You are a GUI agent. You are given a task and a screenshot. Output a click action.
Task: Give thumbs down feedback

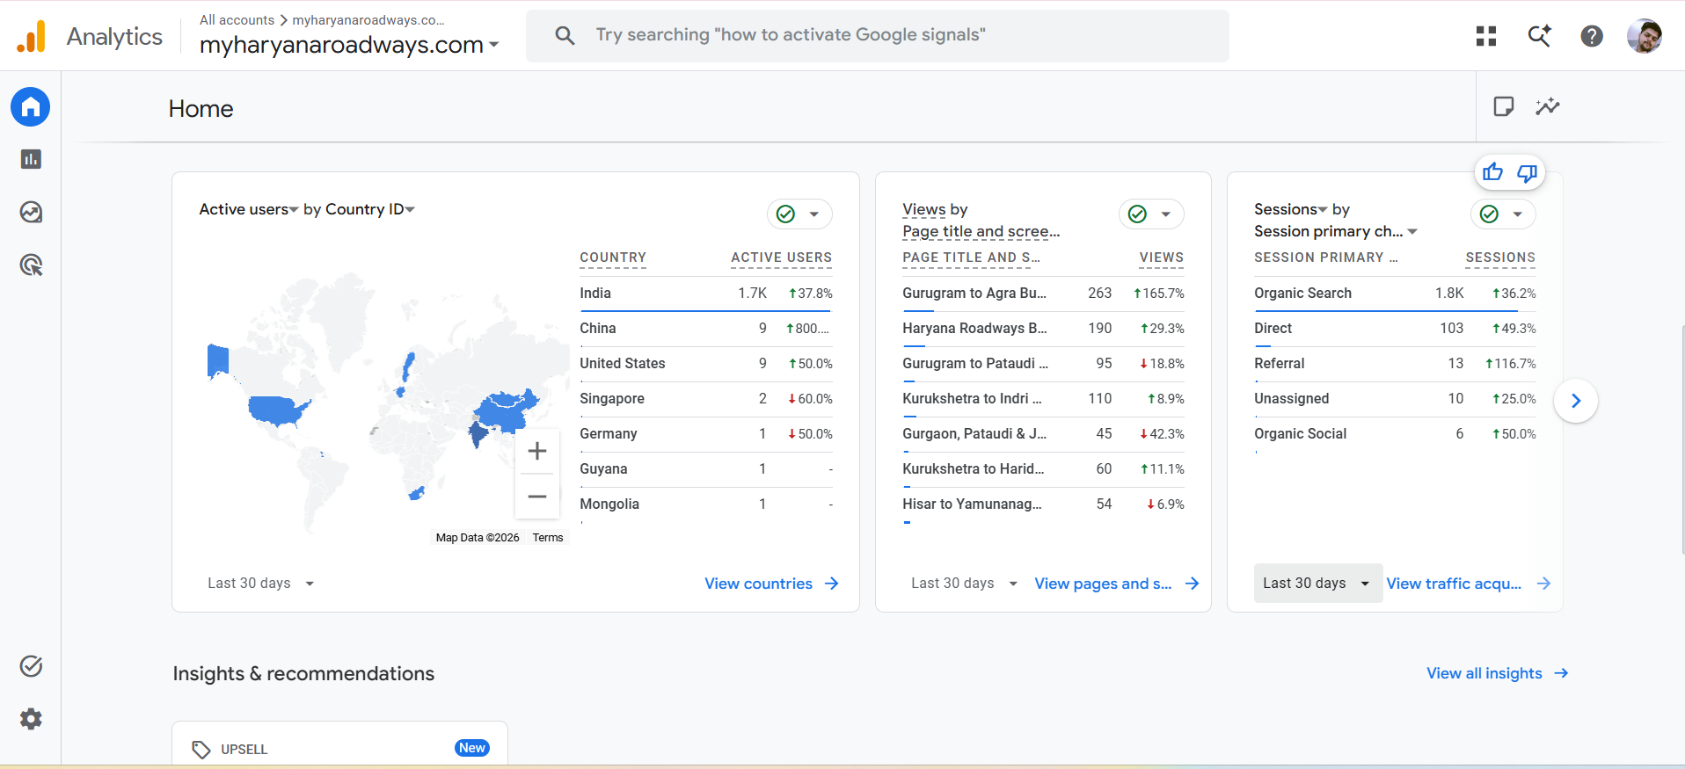(x=1528, y=172)
